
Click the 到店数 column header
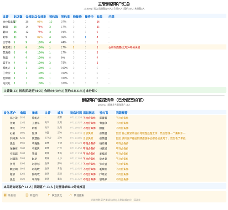pos(18,16)
